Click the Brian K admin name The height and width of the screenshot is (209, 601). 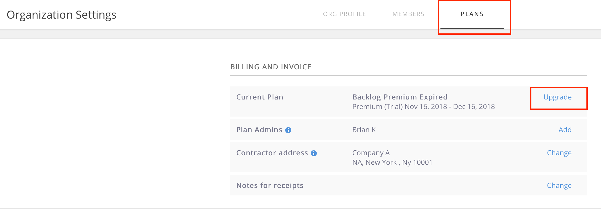pos(364,130)
